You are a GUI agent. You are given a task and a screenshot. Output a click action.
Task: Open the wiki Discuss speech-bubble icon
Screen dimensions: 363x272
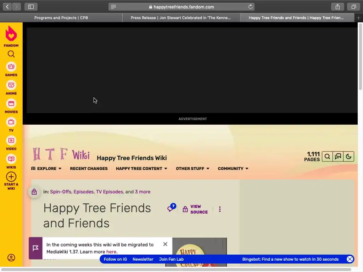pyautogui.click(x=338, y=157)
